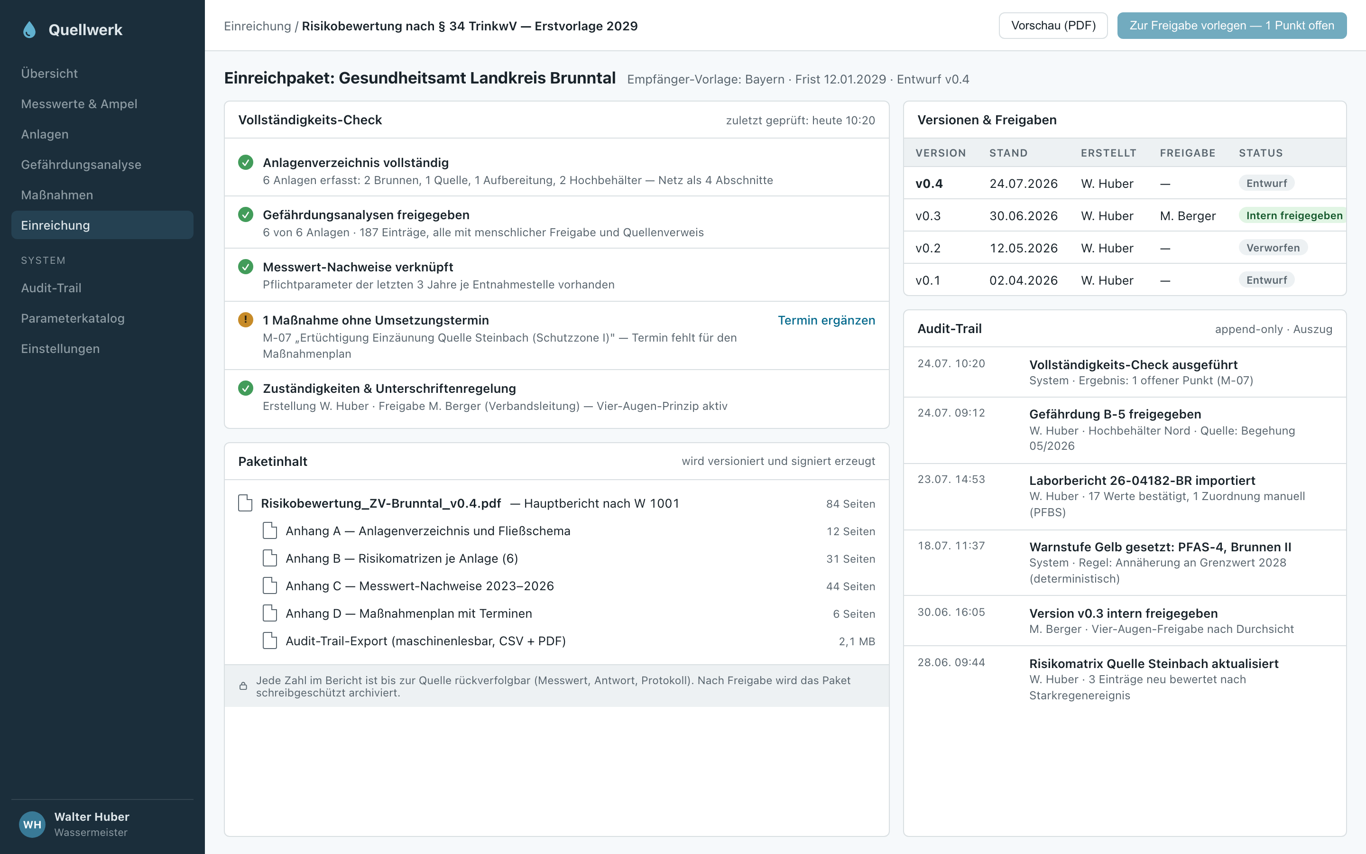Click the document icon beside Anhang C
The width and height of the screenshot is (1366, 854).
[270, 586]
